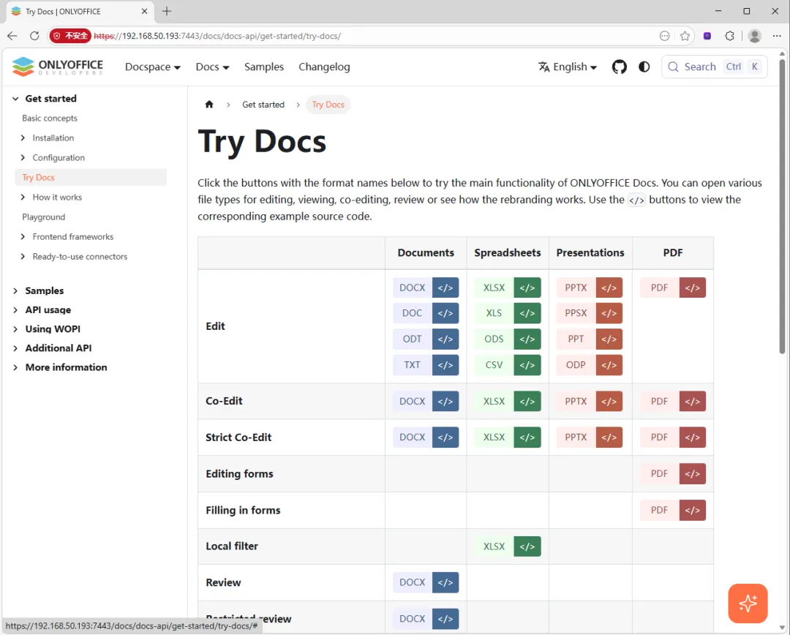View source code for Edit DOCX

pyautogui.click(x=445, y=288)
